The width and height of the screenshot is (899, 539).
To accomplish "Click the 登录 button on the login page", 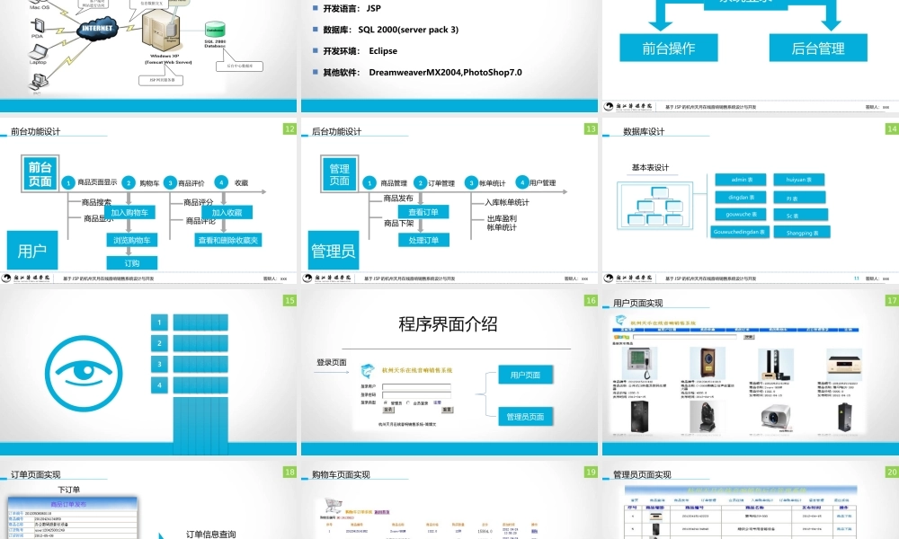I will click(x=388, y=410).
